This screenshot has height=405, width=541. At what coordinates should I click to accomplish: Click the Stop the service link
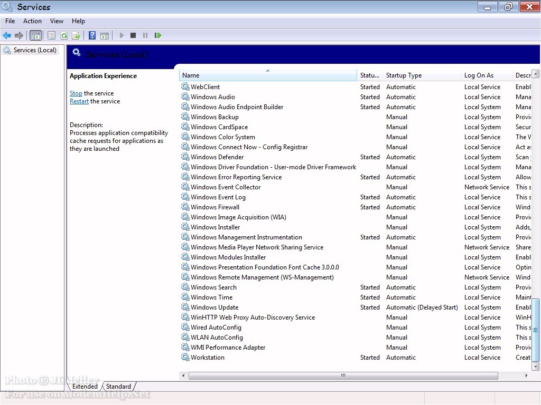click(x=76, y=93)
